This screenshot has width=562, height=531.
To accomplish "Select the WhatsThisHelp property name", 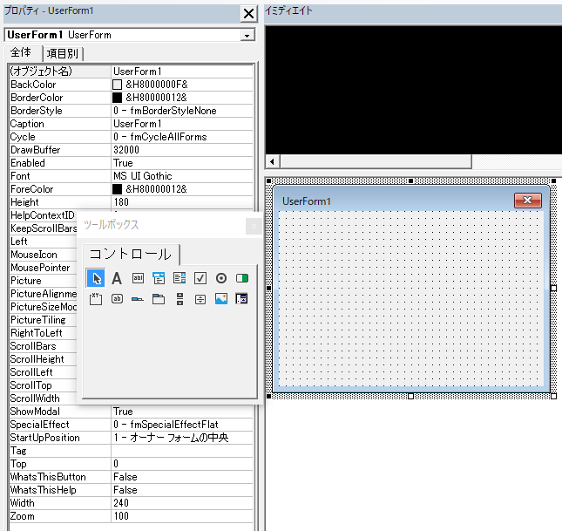I will pyautogui.click(x=43, y=490).
